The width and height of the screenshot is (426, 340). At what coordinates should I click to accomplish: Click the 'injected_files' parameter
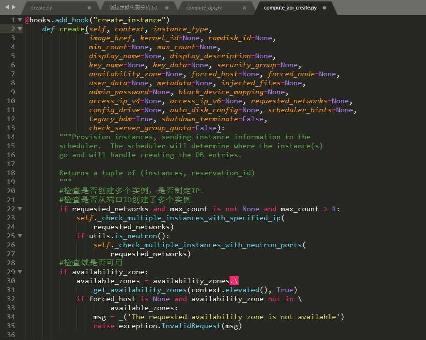(251, 82)
